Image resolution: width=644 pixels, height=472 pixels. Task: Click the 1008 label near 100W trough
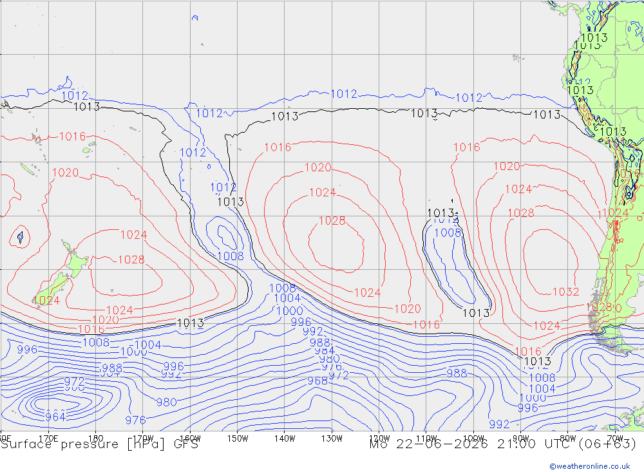coord(448,233)
